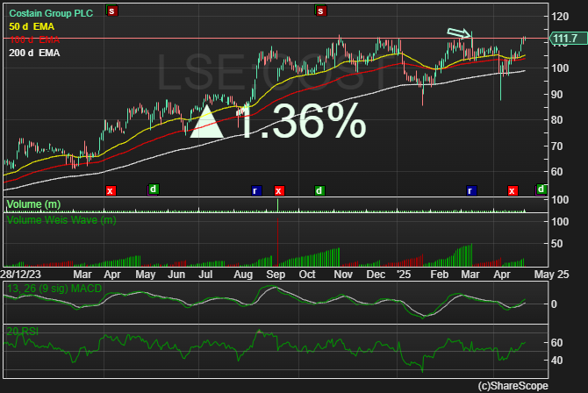Viewport: 588px width, 393px height.
Task: Click the 100 d EMA legend label
Action: (34, 39)
